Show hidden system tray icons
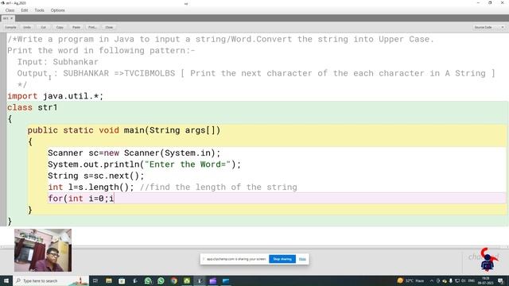 432,280
